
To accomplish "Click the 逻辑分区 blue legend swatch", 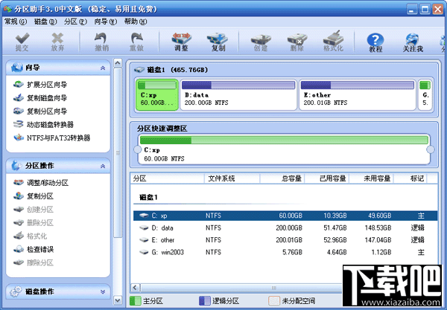I will pos(204,300).
